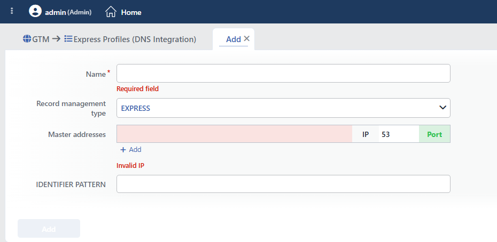Click the plus icon beside Add address
The height and width of the screenshot is (242, 497).
[123, 150]
